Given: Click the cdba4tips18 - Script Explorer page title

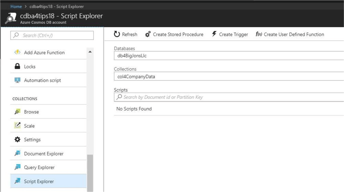Looking at the screenshot, I should pyautogui.click(x=62, y=16).
